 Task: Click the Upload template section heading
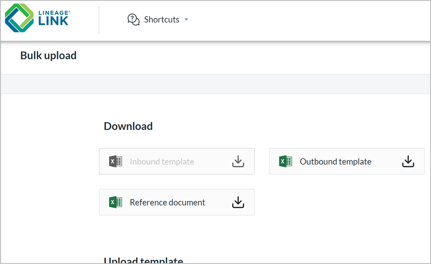tap(143, 260)
